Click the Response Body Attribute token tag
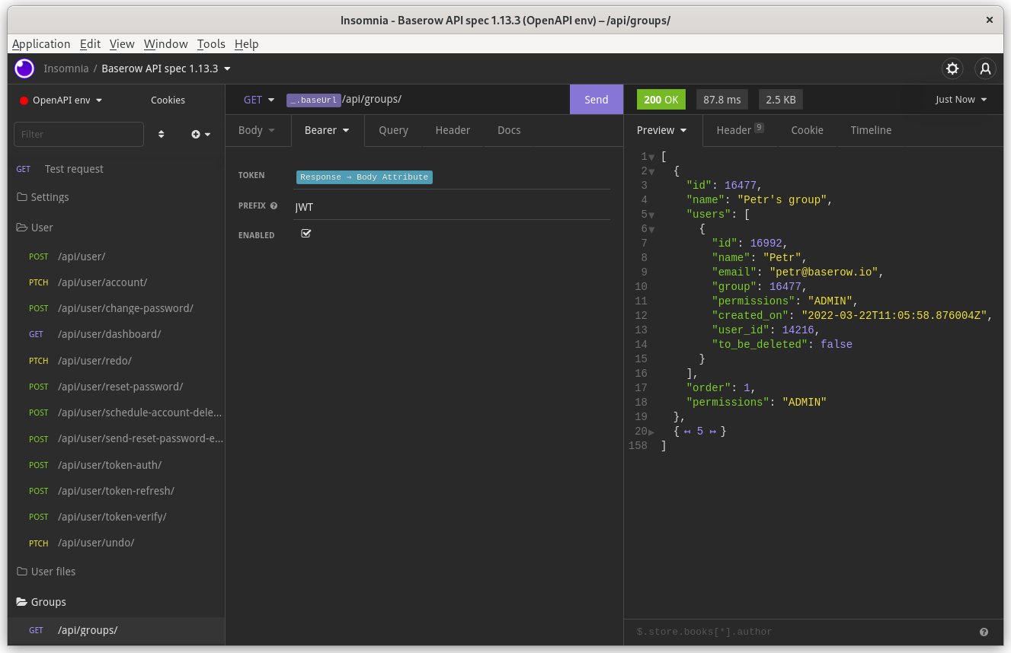 [364, 177]
